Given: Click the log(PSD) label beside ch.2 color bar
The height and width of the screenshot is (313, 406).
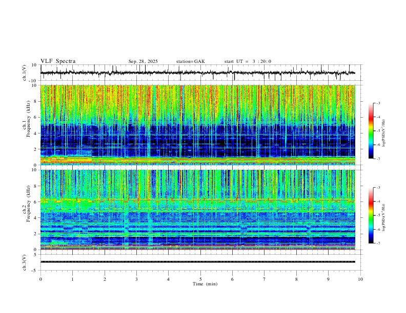Looking at the screenshot, I should point(384,217).
